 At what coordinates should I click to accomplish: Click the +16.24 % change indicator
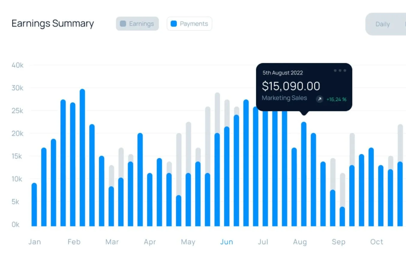point(336,99)
